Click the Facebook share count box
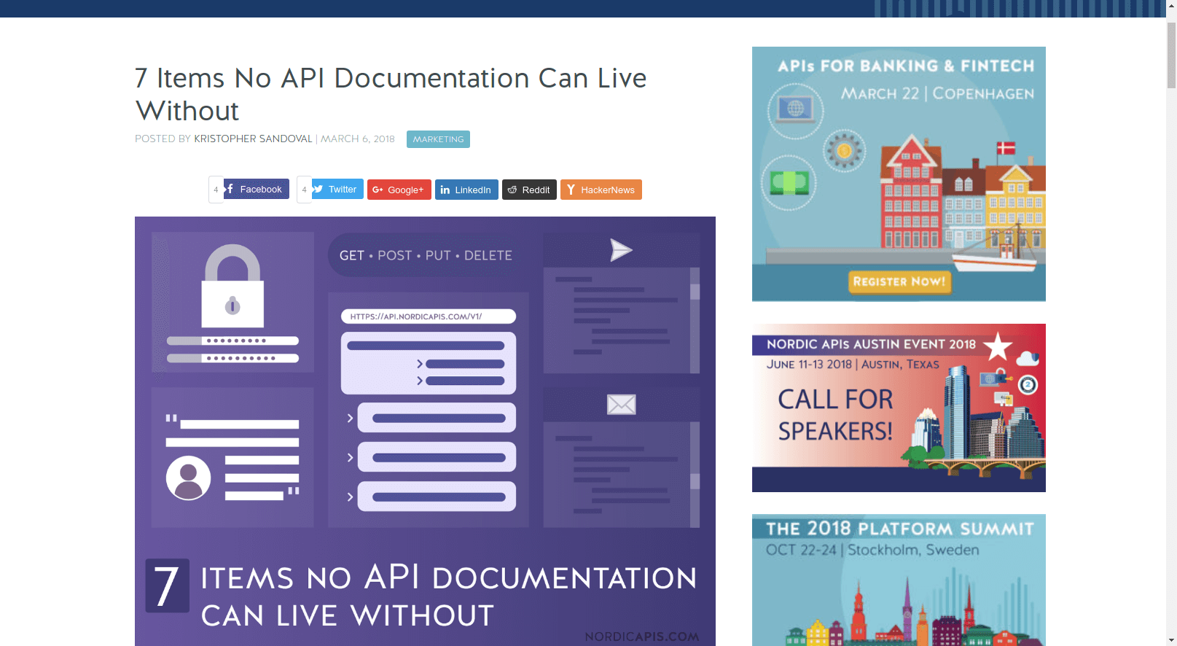The image size is (1177, 646). tap(216, 190)
